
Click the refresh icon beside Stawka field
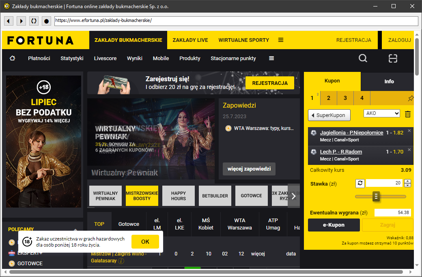[x=360, y=183]
